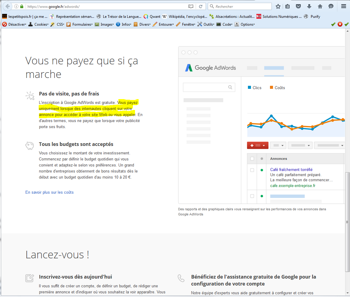Screen dimensions: 350x297
Task: Click the browser back arrow
Action: (8, 6)
